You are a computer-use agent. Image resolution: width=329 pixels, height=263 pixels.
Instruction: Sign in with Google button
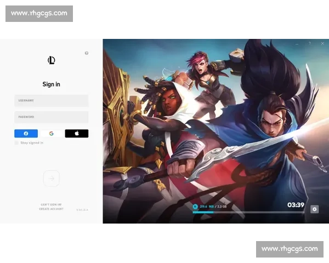[52, 134]
